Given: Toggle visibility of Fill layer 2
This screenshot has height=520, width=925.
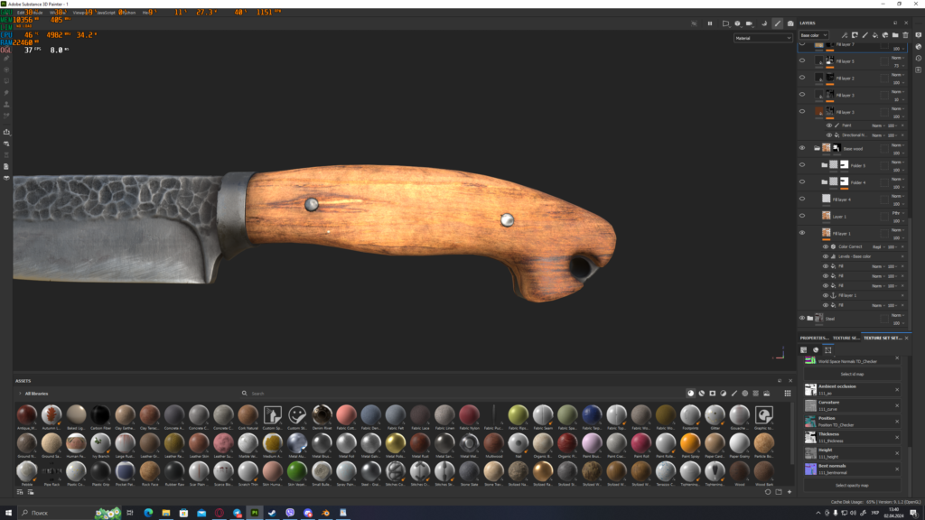Looking at the screenshot, I should pyautogui.click(x=802, y=78).
